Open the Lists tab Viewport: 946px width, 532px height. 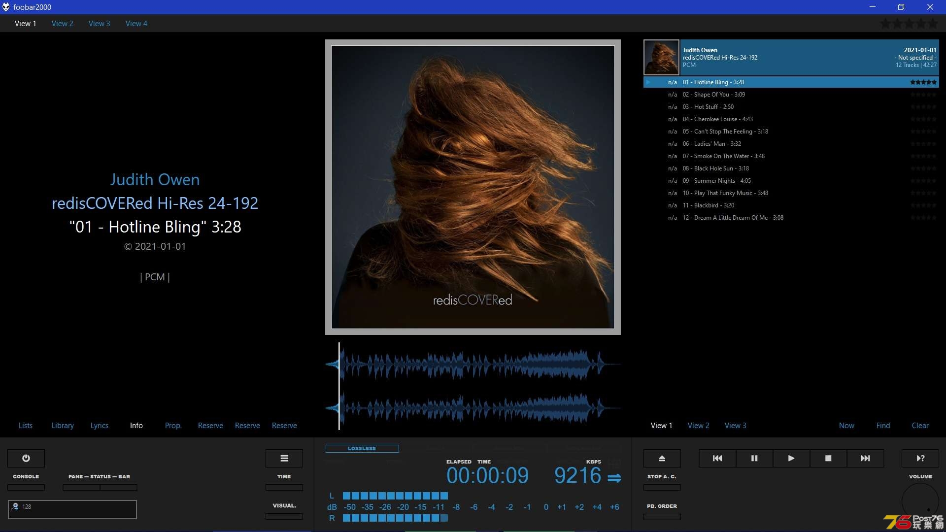coord(26,425)
